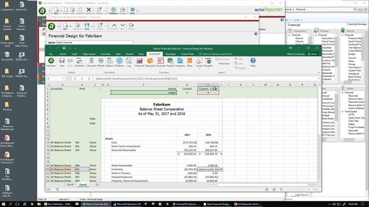
Task: Switch to the Power Pivot ribbon tab
Action: [187, 54]
